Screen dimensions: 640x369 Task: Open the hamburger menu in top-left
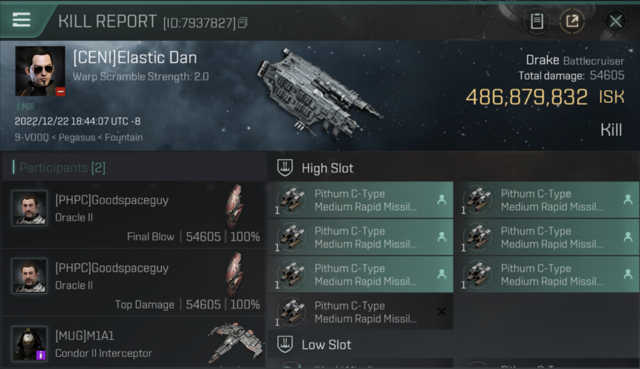(x=21, y=20)
